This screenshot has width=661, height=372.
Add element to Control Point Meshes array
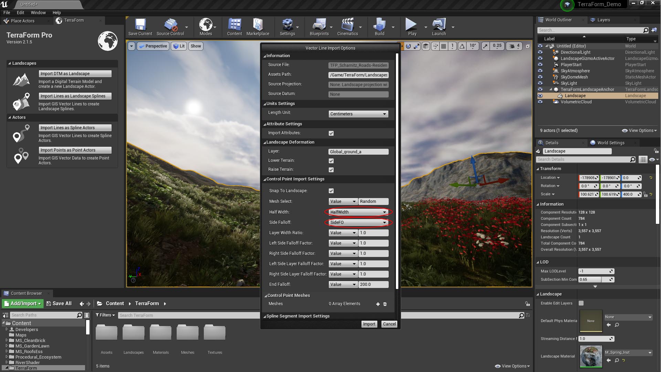[378, 304]
